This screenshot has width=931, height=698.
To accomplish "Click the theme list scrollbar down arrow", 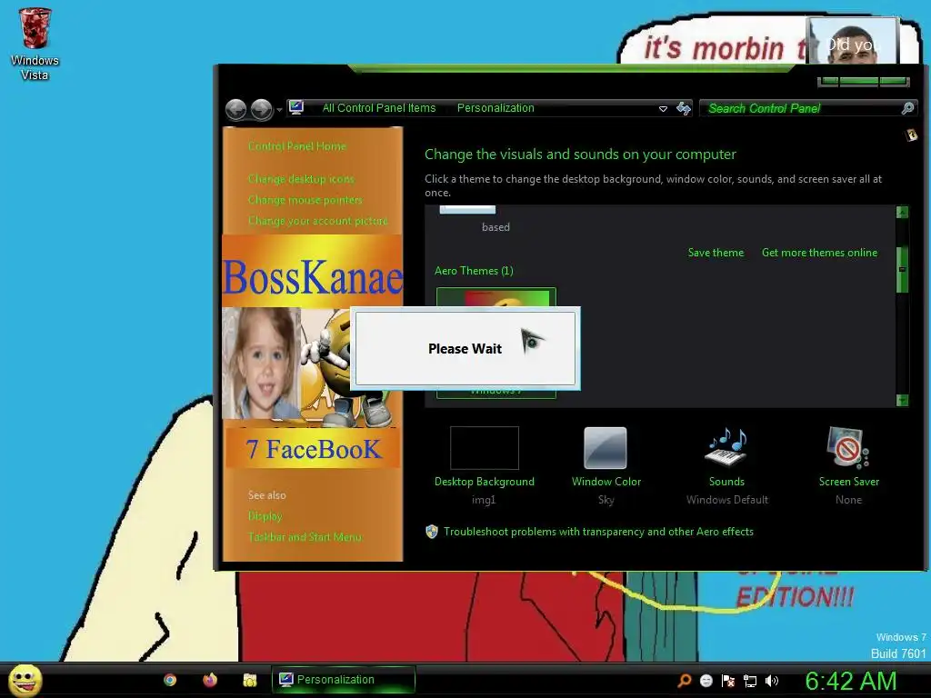I will tap(902, 400).
